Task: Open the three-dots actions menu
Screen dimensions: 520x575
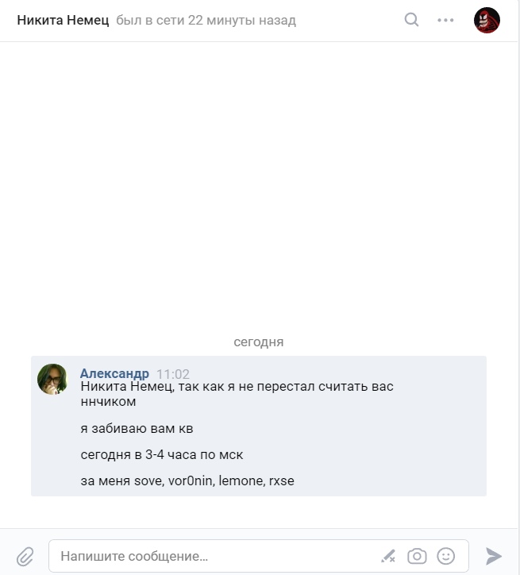Action: (x=445, y=20)
